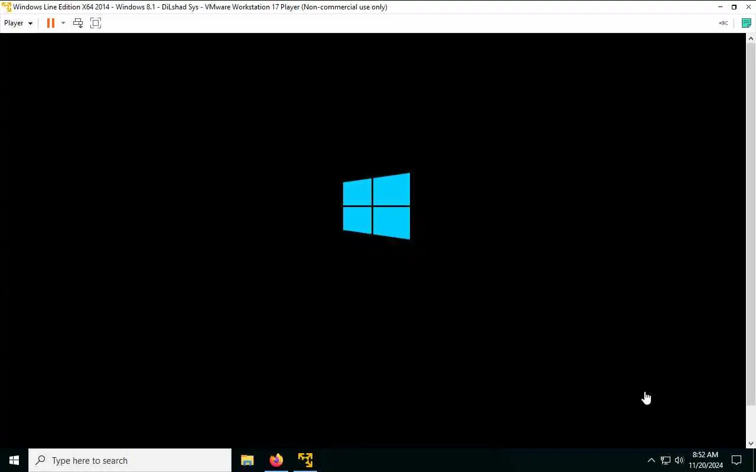The width and height of the screenshot is (756, 472).
Task: Open the clock showing 8:52 AM
Action: point(706,460)
